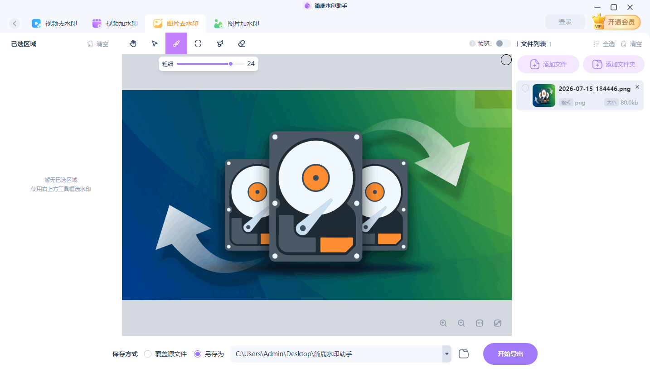The width and height of the screenshot is (650, 372).
Task: Switch to the 图片去水印 tab
Action: pos(176,24)
